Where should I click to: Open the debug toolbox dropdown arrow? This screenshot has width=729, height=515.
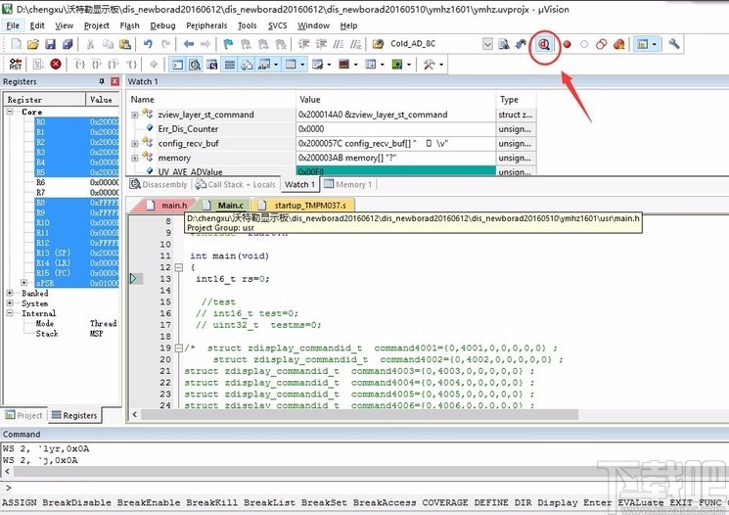(x=441, y=65)
